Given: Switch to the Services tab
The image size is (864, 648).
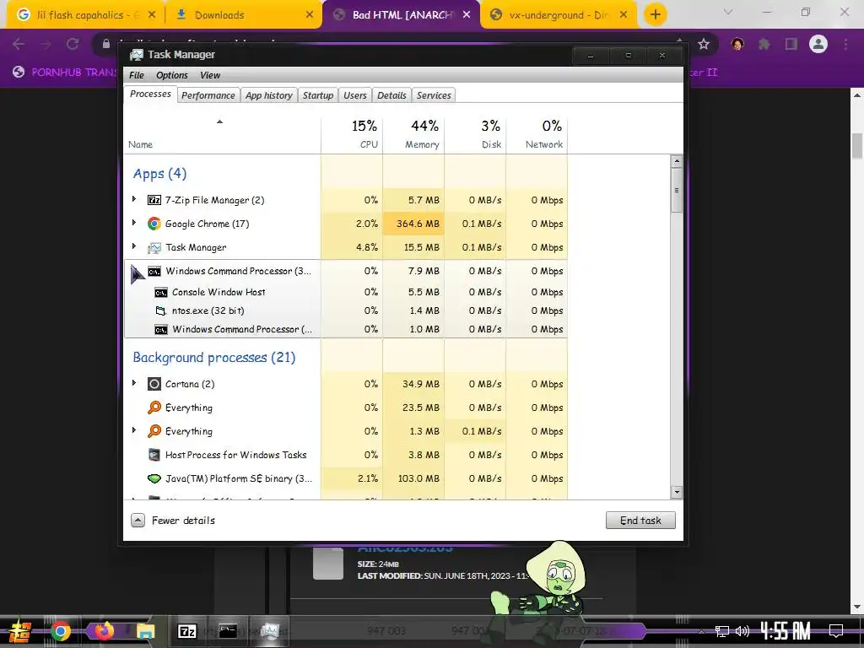Looking at the screenshot, I should (x=434, y=95).
